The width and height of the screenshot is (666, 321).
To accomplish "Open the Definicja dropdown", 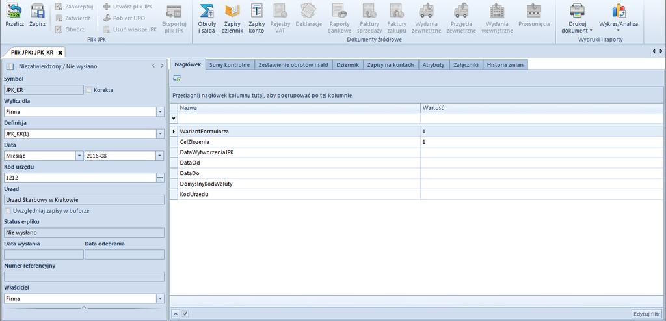I will pyautogui.click(x=160, y=133).
